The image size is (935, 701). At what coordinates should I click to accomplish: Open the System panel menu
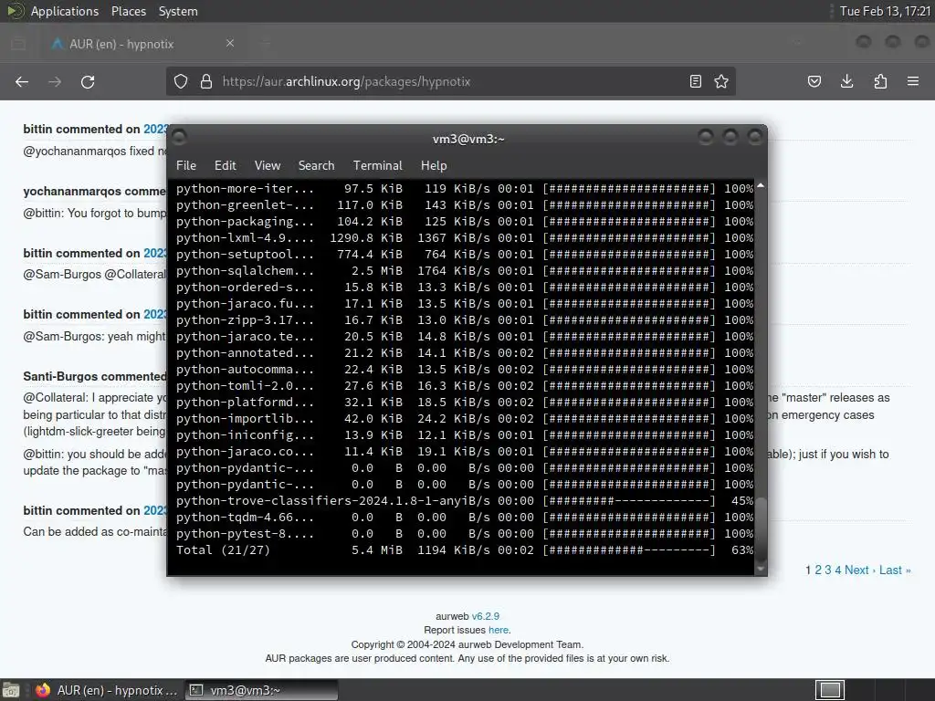pyautogui.click(x=178, y=11)
